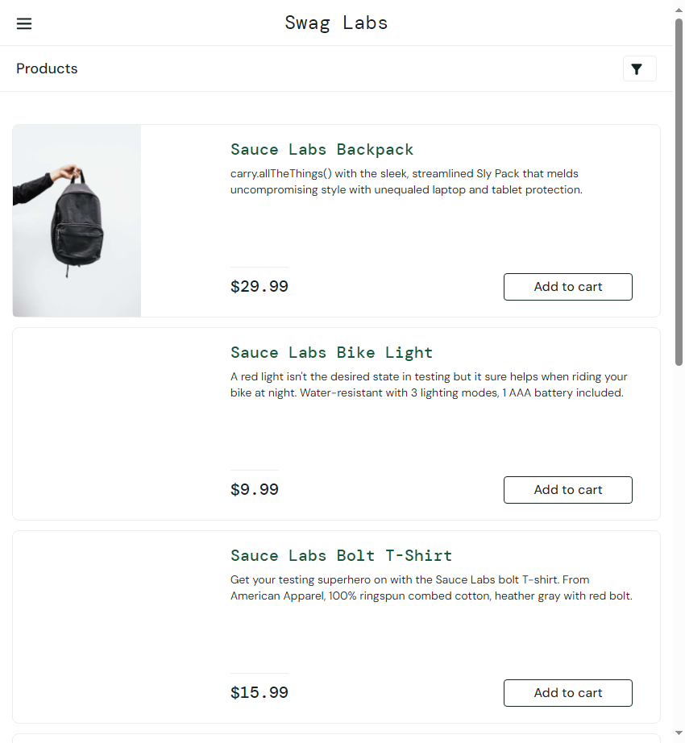
Task: Click the Bolt T-Shirt description text
Action: (x=431, y=588)
